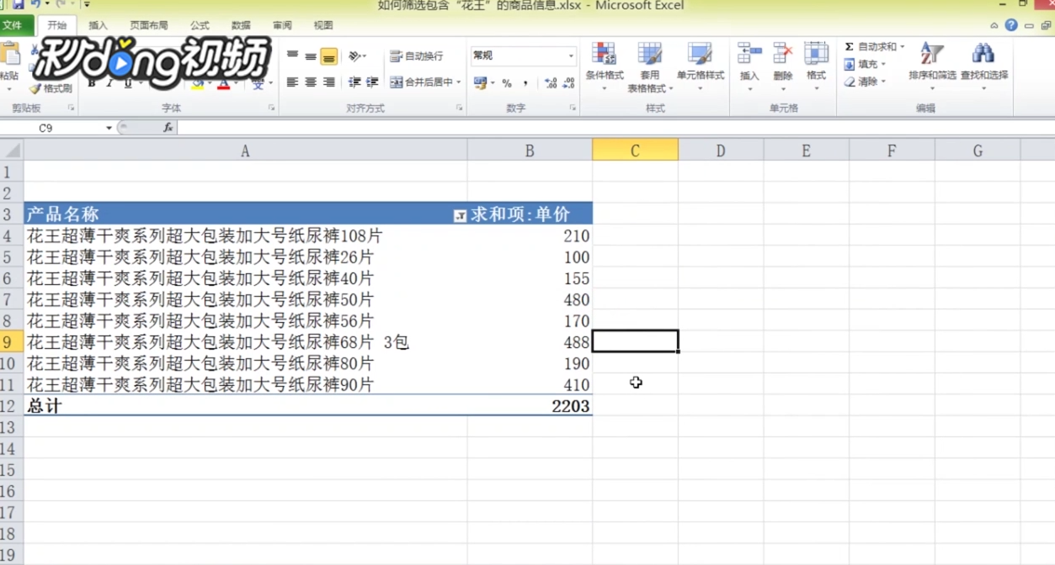Click the formula bar input
Viewport: 1055px width, 565px height.
[x=615, y=128]
